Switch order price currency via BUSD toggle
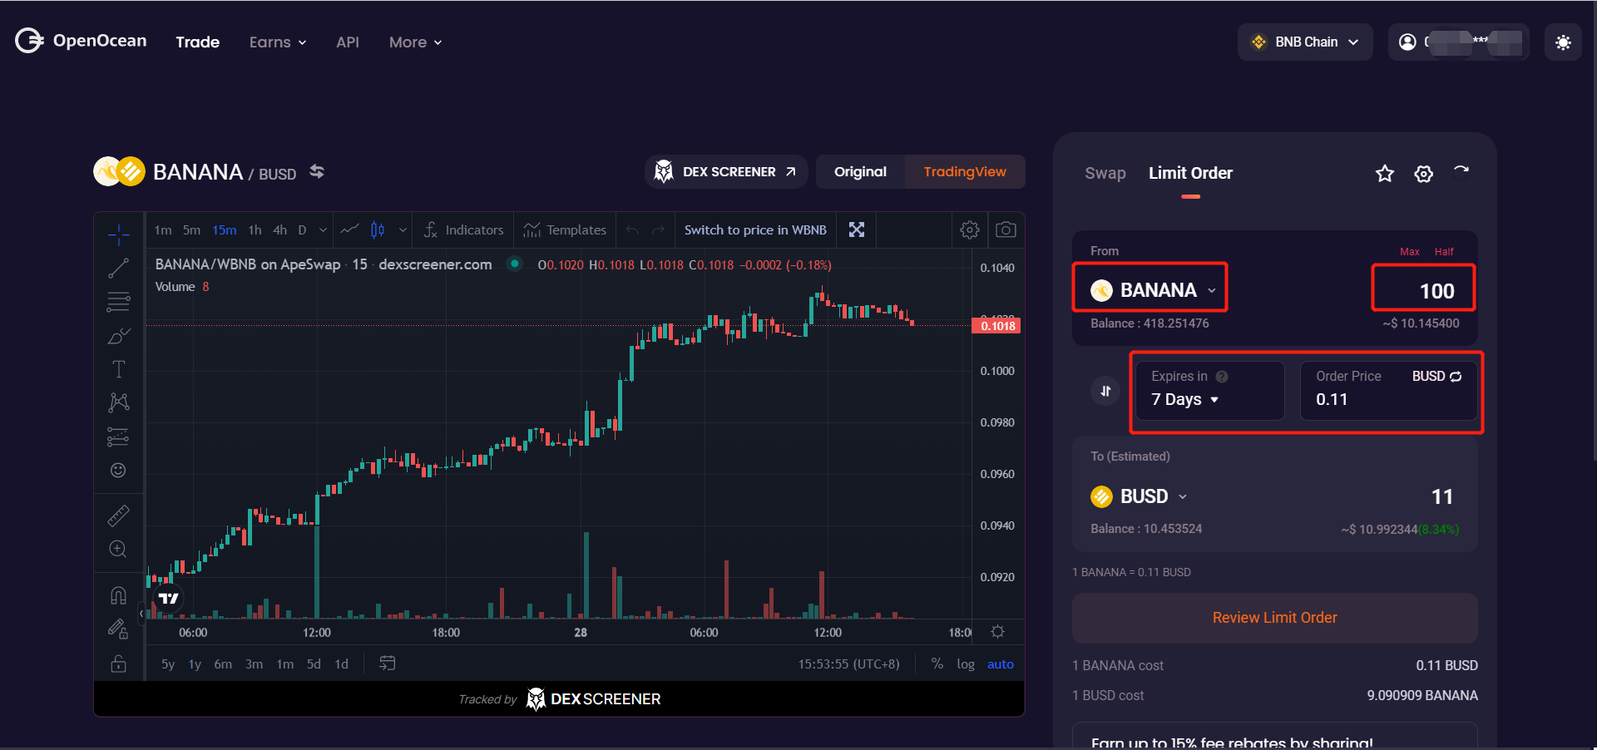This screenshot has width=1597, height=750. [1436, 377]
